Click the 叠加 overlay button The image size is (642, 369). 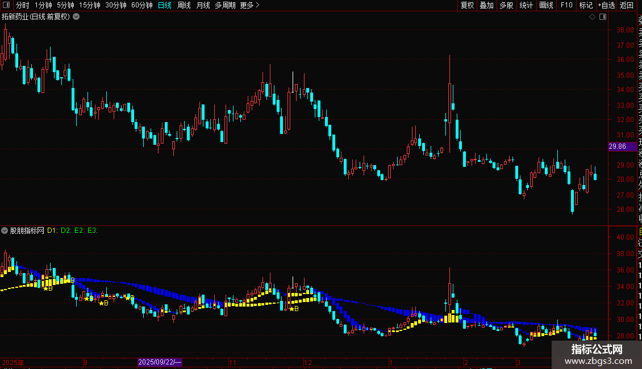[487, 5]
